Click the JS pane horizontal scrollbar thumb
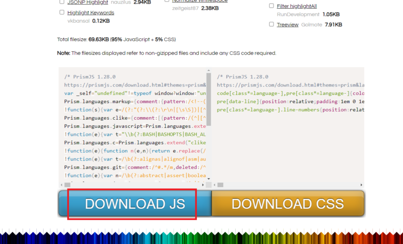The height and width of the screenshot is (244, 403). point(68,185)
